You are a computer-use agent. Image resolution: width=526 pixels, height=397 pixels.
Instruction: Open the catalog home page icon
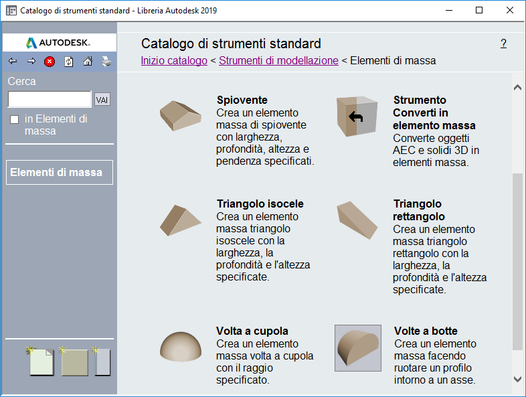tap(88, 61)
